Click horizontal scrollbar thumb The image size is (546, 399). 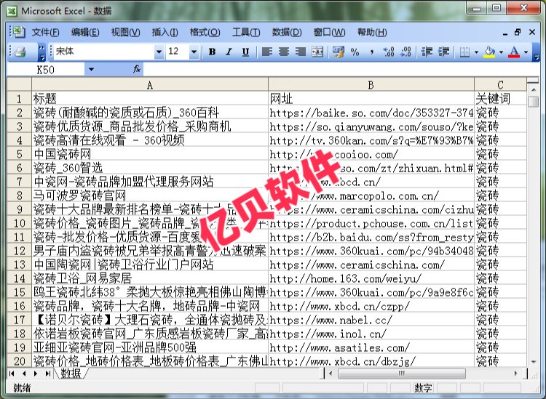[402, 374]
